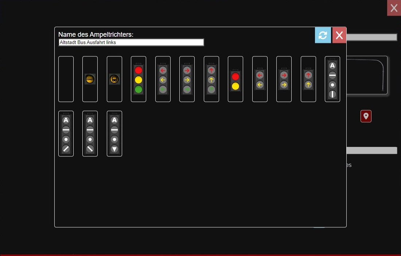
Task: Select the empty traffic light slot
Action: point(66,79)
